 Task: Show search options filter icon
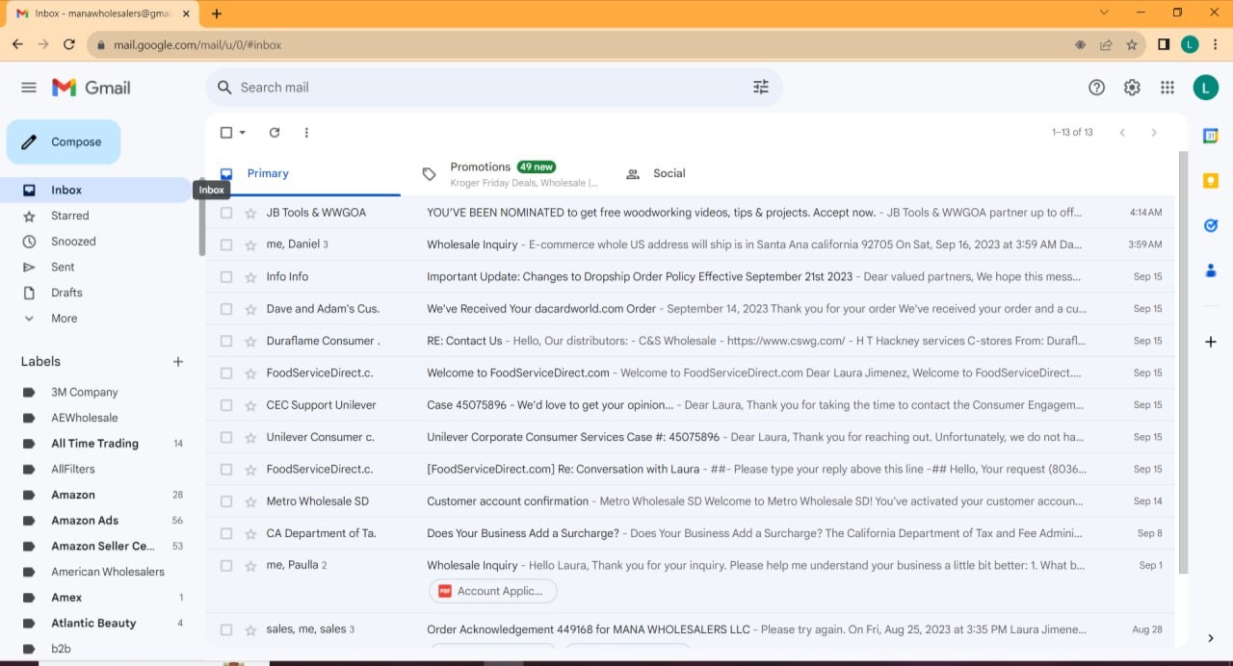pyautogui.click(x=761, y=88)
